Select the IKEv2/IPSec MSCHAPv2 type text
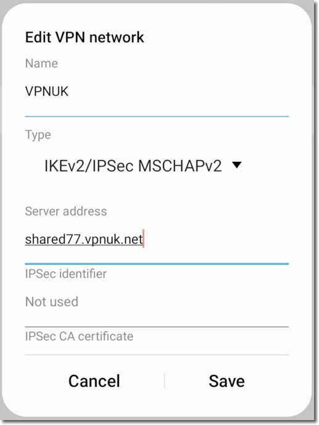319x425 pixels. [133, 166]
